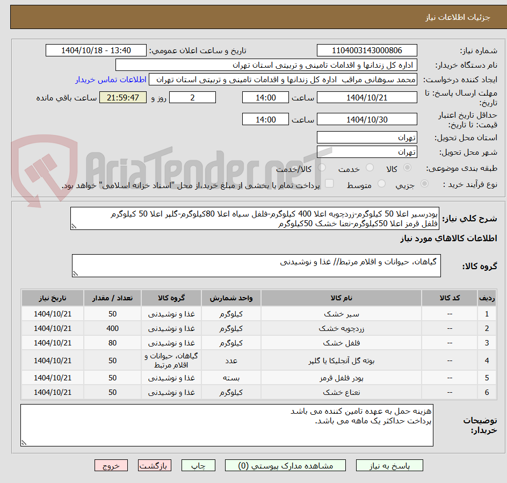Image resolution: width=507 pixels, height=483 pixels.
Task: Click the چاپ print button
Action: coord(198,465)
